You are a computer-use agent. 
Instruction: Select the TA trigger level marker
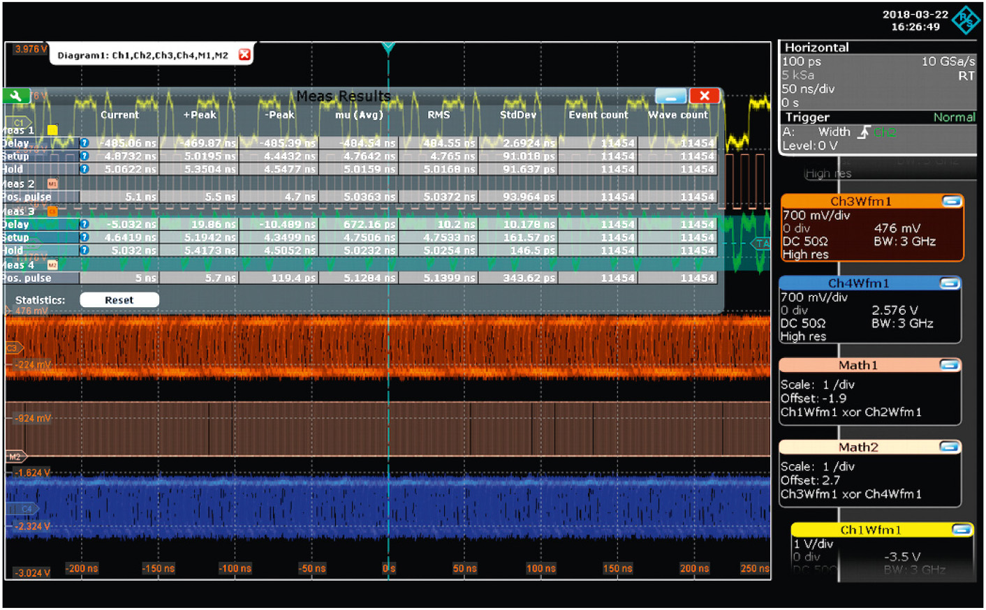(x=760, y=244)
